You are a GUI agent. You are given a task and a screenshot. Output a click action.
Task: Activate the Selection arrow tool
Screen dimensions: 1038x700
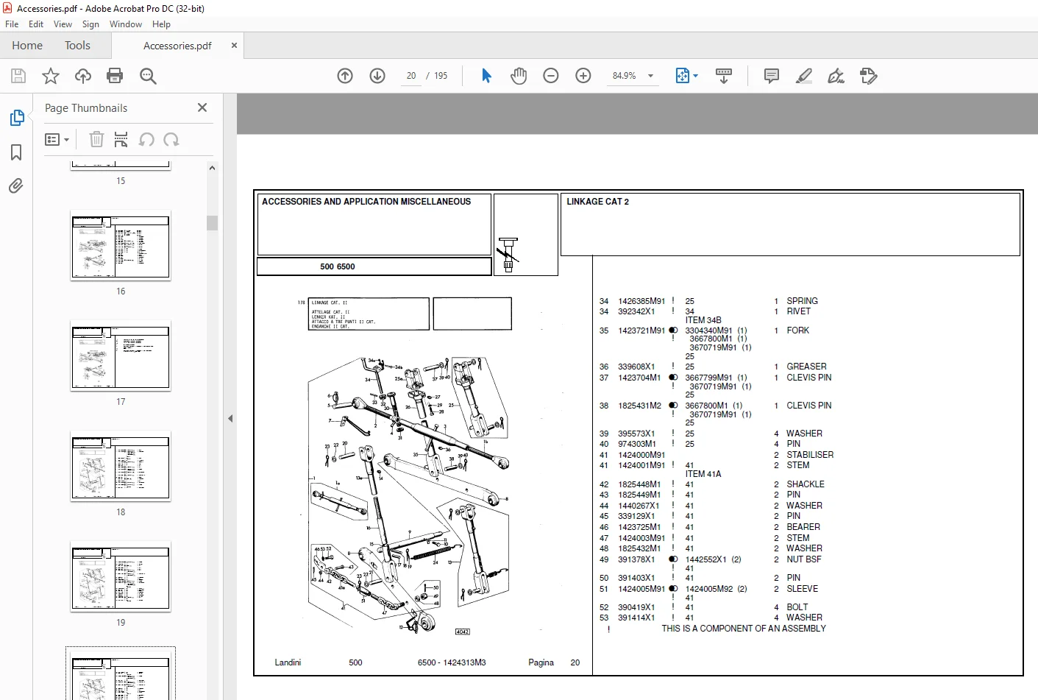tap(486, 76)
